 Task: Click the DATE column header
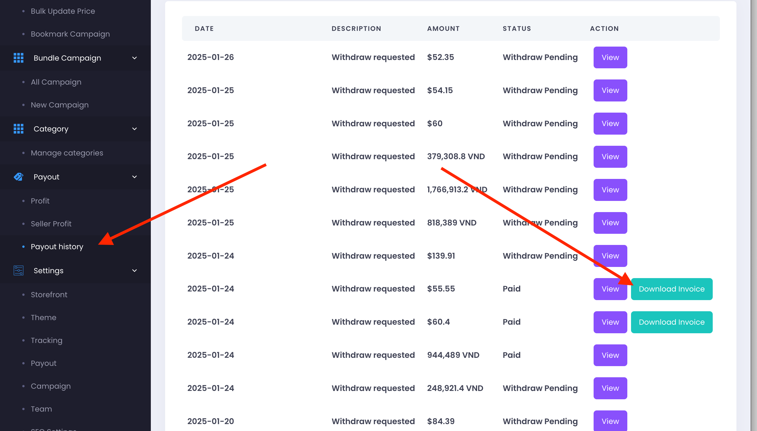pyautogui.click(x=204, y=29)
